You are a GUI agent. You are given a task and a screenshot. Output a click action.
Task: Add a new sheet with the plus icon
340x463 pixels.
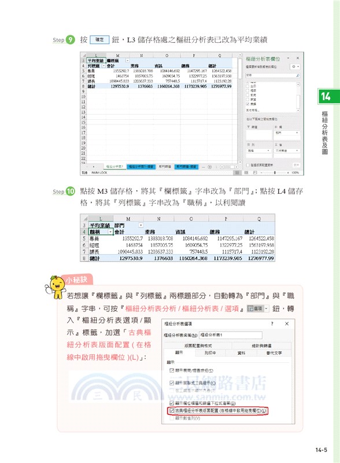(209, 167)
